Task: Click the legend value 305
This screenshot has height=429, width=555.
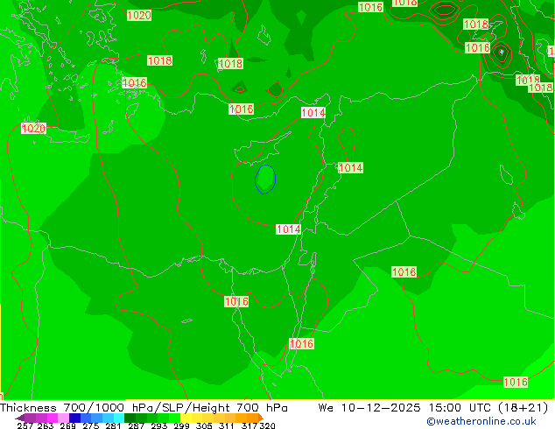Action: [x=204, y=425]
